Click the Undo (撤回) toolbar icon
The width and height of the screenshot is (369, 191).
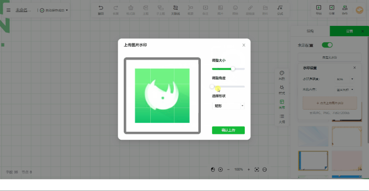pos(101,10)
